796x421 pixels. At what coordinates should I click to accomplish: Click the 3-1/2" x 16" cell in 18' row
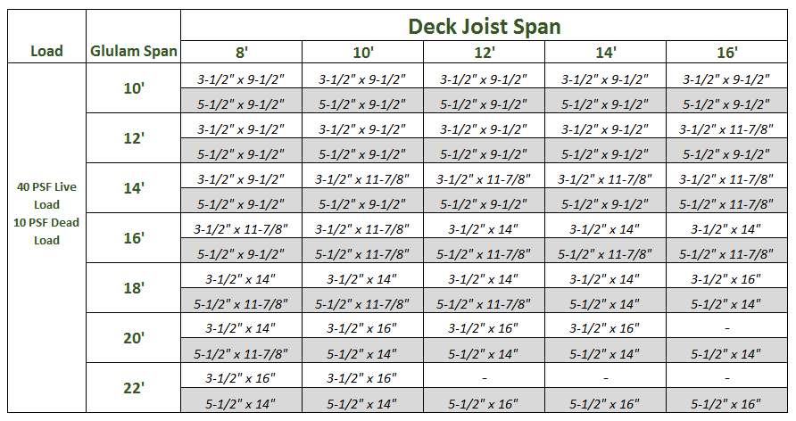click(726, 278)
